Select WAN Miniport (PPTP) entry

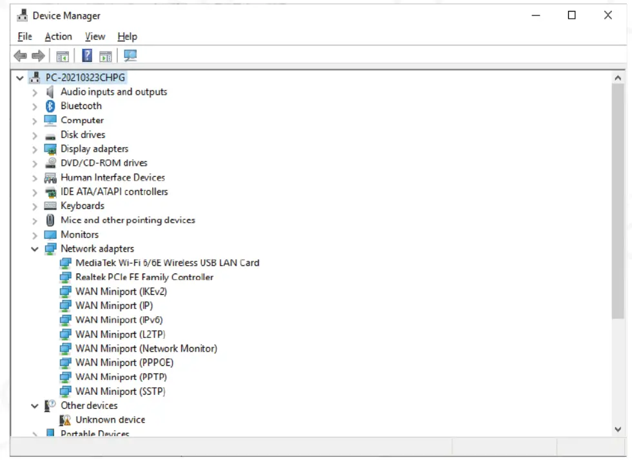(x=121, y=377)
